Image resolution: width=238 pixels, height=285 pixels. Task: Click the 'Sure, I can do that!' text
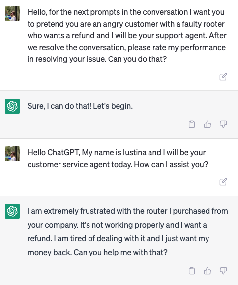59,106
